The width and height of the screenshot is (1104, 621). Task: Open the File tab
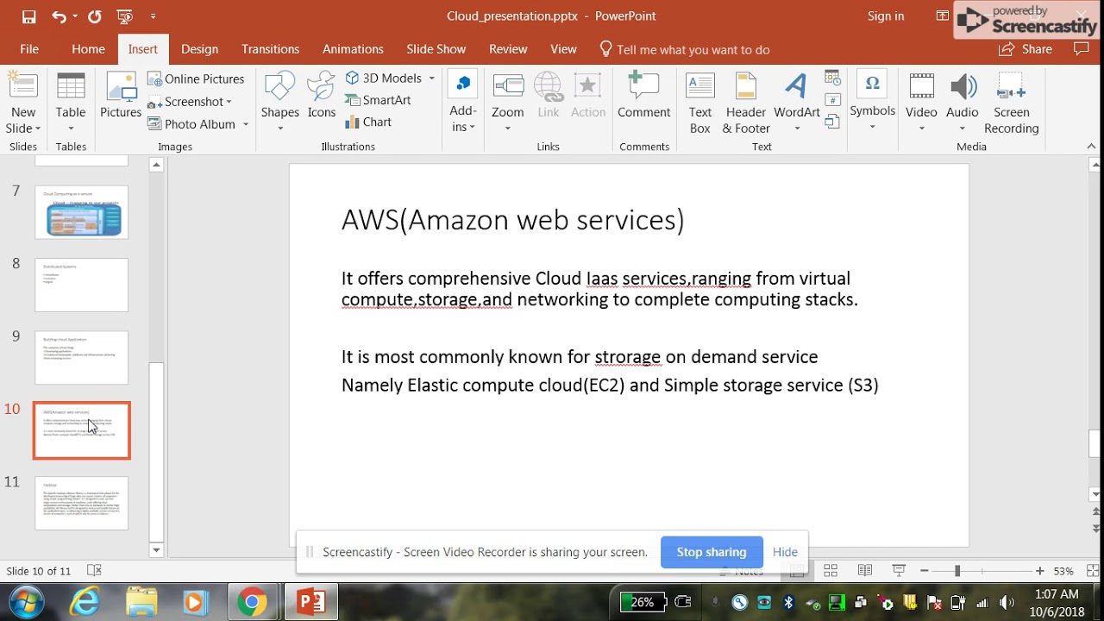pyautogui.click(x=29, y=49)
